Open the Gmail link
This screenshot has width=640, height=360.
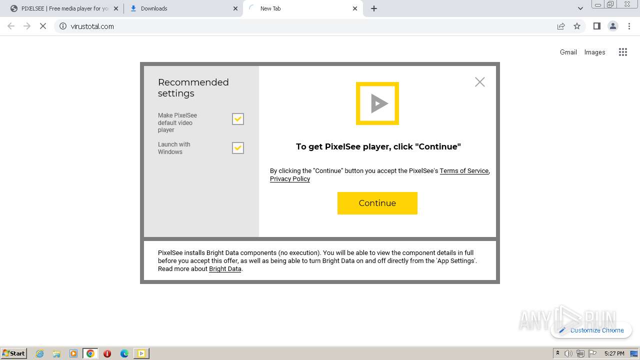(x=568, y=52)
